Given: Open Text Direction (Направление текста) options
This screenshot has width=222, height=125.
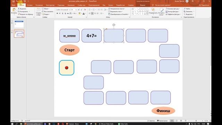Looking at the screenshot, I should pyautogui.click(x=117, y=9).
